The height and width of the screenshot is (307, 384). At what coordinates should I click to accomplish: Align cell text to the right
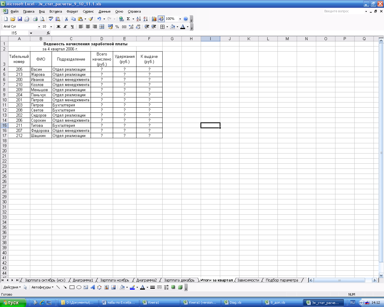coord(95,27)
